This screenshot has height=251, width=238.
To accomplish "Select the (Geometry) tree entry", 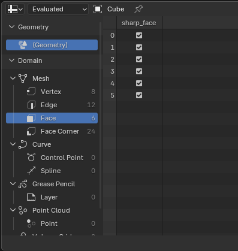I will (52, 45).
